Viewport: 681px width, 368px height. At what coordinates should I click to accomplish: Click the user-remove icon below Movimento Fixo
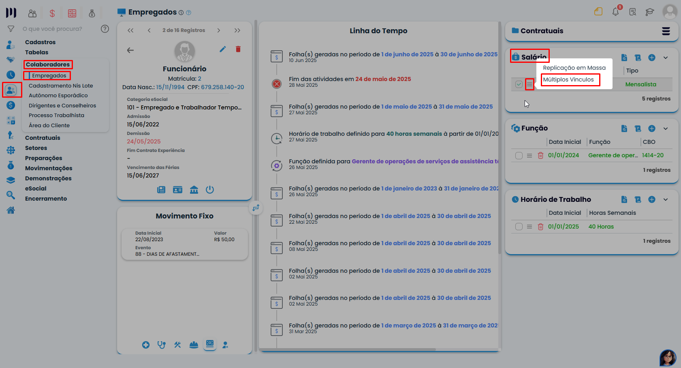pos(225,345)
